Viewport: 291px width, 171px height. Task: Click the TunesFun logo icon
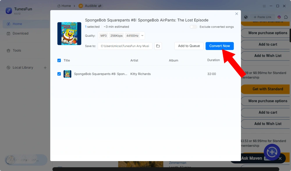pyautogui.click(x=9, y=11)
